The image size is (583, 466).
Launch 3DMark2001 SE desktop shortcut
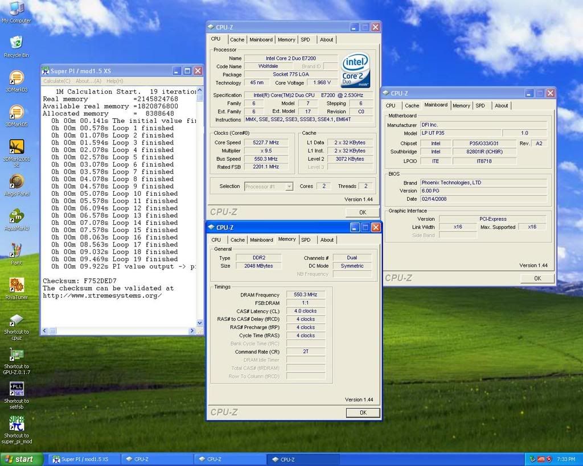[x=17, y=153]
